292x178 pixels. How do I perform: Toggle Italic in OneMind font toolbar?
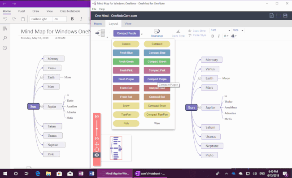tap(219, 36)
